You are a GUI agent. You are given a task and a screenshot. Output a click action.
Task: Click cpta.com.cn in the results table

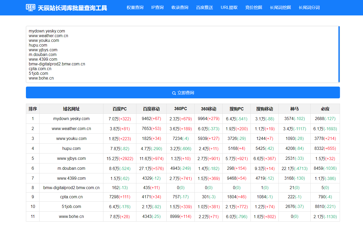pos(71,197)
